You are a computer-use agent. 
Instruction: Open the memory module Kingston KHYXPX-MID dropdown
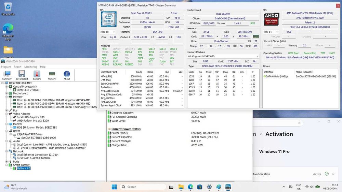click(223, 56)
